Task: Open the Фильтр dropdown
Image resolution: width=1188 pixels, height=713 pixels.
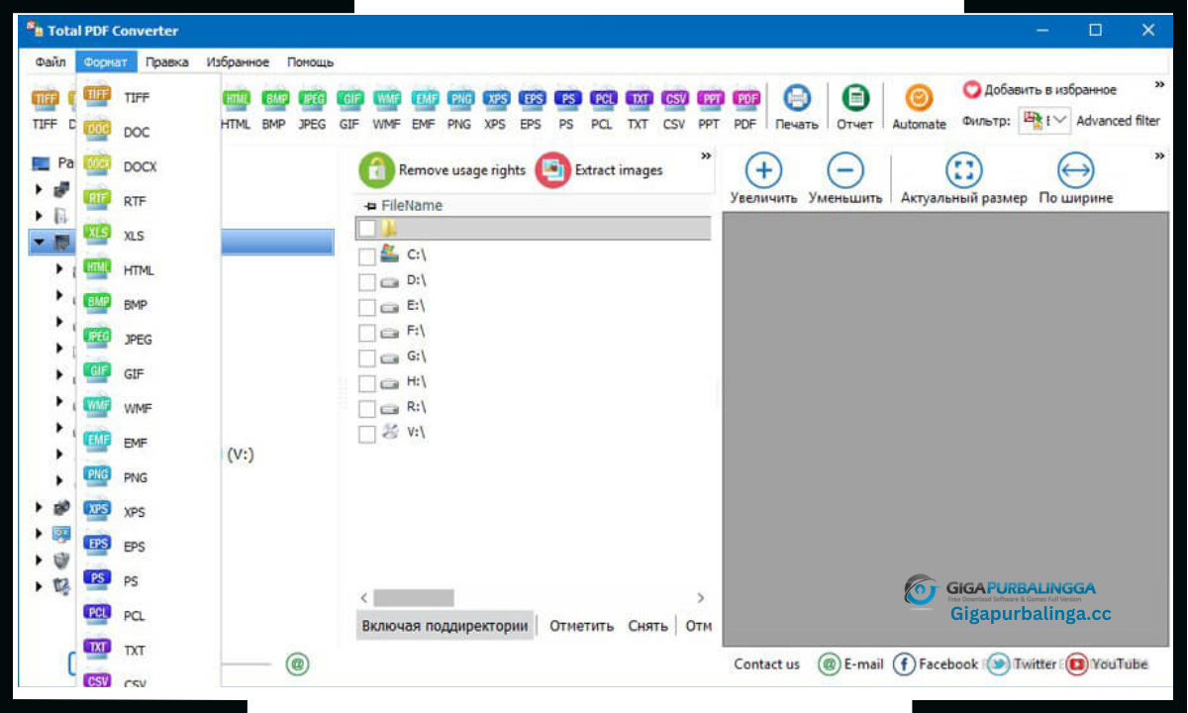Action: tap(1045, 121)
